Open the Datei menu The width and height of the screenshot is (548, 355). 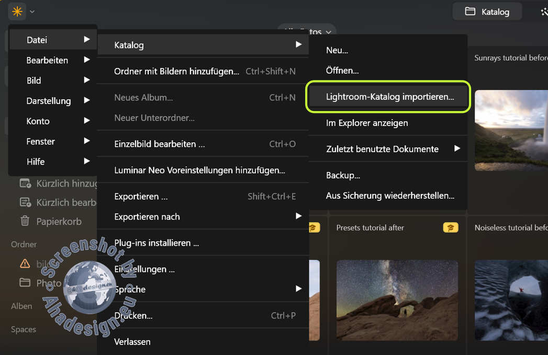(53, 40)
